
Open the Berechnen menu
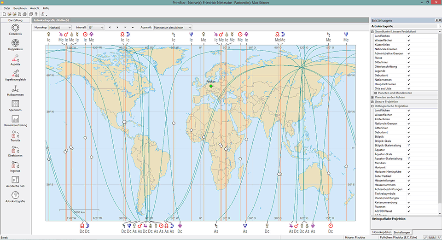(20, 8)
